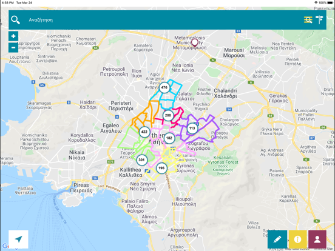The image size is (335, 251).
Task: Tap the Petroupoli map label
Action: [114, 72]
